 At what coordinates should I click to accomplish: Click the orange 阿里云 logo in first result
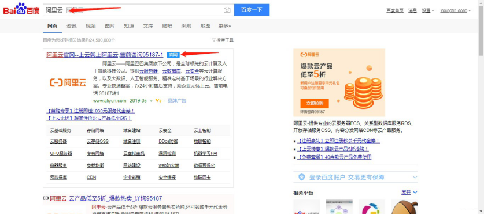[x=68, y=82]
